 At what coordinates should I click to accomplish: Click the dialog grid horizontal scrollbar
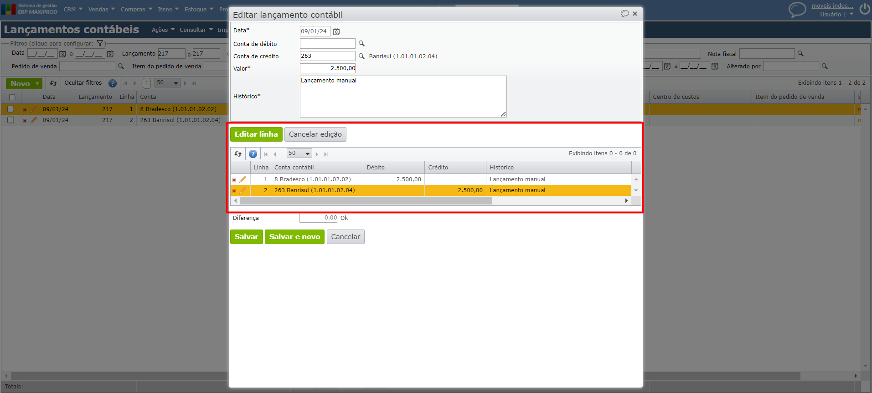click(366, 201)
